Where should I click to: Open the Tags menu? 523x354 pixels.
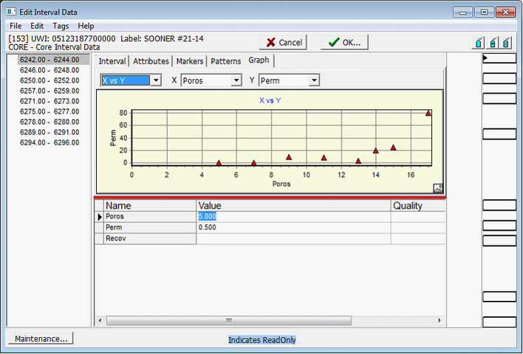61,26
